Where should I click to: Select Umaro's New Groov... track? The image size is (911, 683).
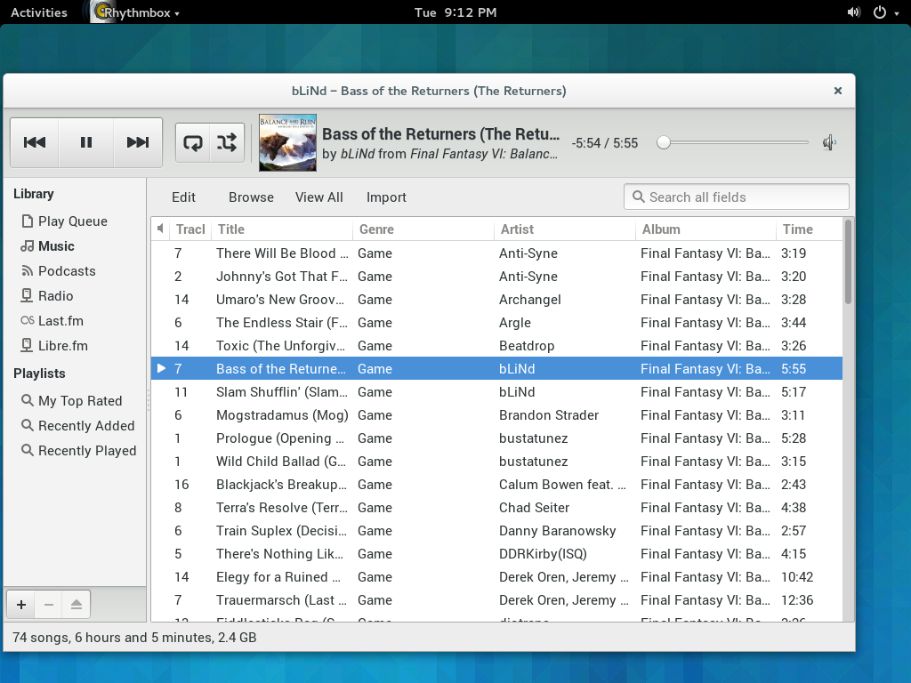tap(496, 300)
